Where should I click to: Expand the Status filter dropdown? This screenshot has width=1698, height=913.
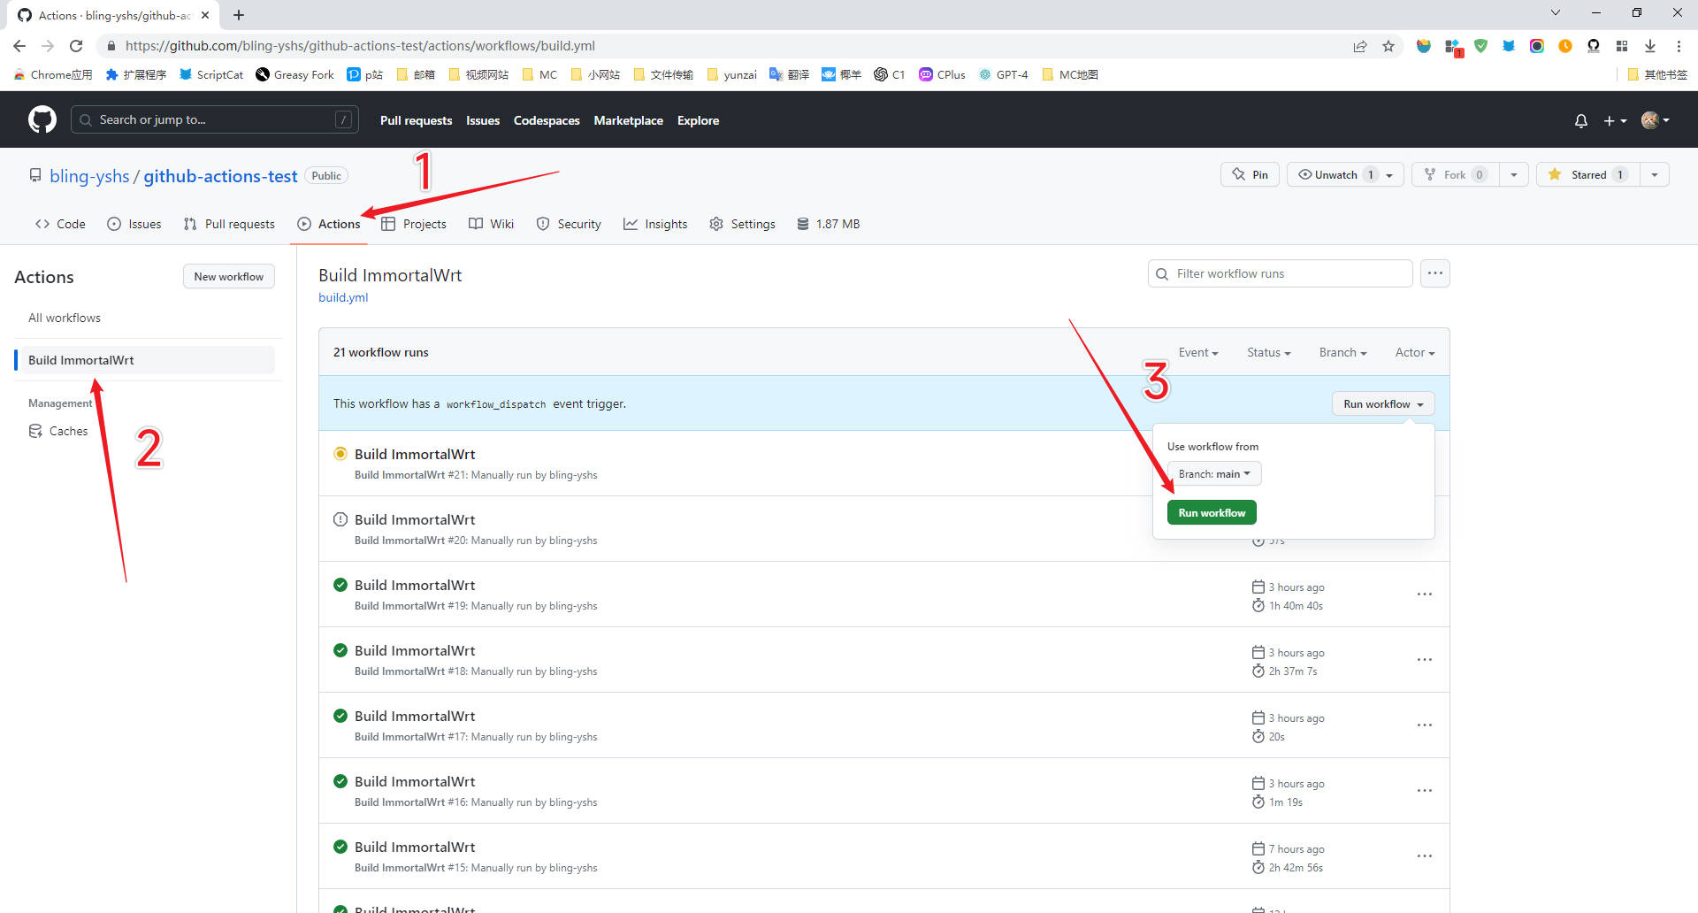(1268, 352)
